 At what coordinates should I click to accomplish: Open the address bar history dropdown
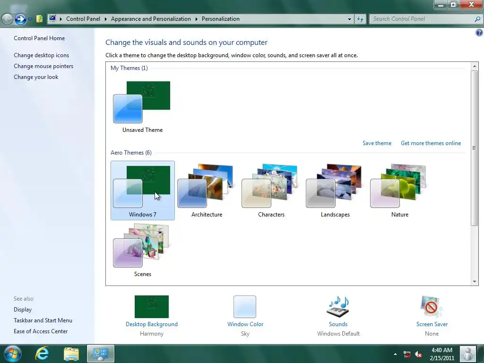pos(349,19)
